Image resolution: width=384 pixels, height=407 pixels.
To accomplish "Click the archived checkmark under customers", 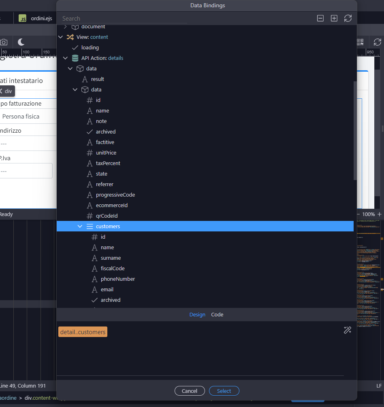I will coord(94,300).
